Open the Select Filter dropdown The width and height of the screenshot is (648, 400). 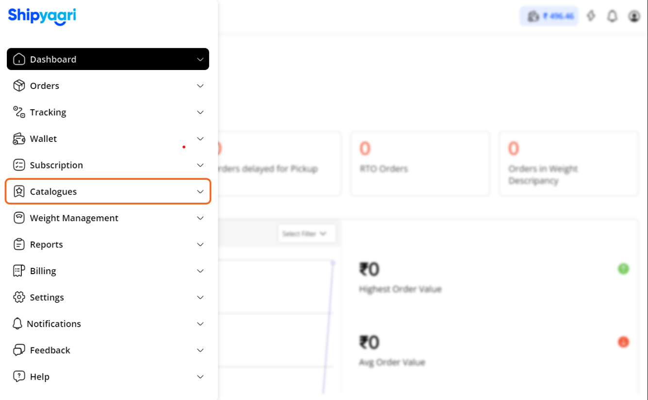tap(305, 234)
